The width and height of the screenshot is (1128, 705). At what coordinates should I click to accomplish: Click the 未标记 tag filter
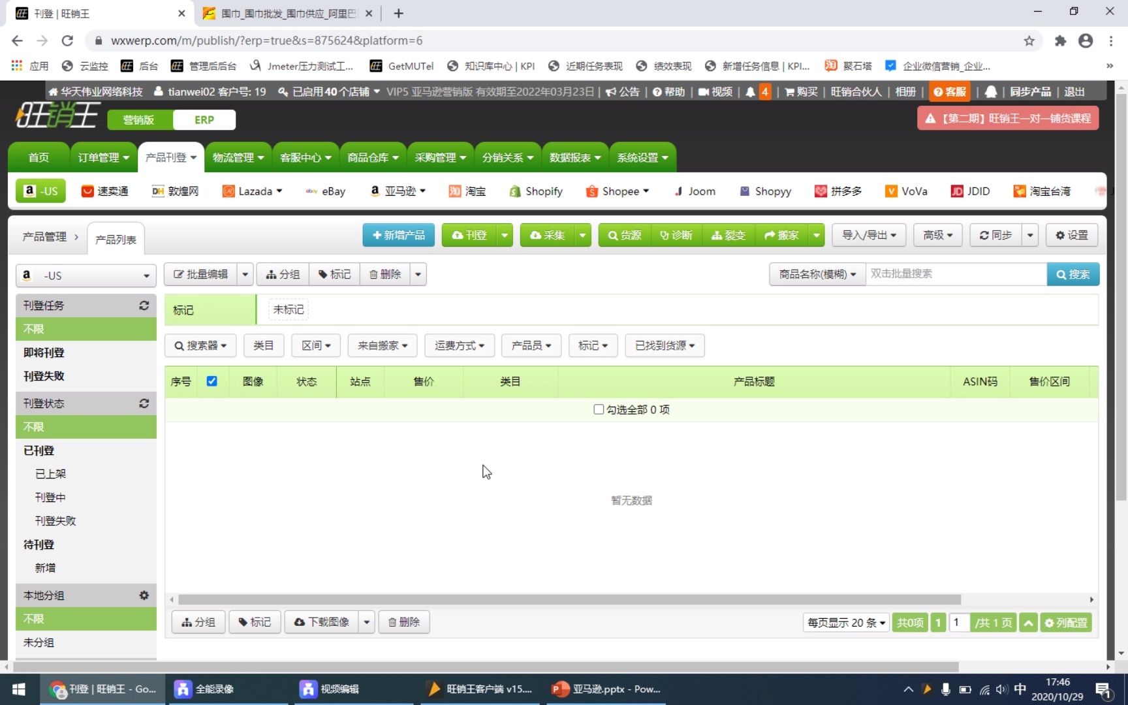289,309
